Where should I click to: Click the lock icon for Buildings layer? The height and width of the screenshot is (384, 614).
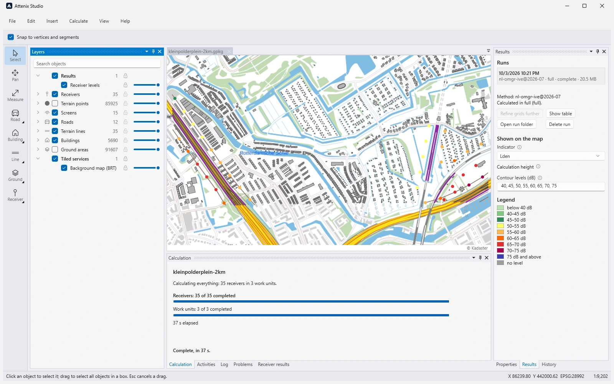(x=125, y=141)
